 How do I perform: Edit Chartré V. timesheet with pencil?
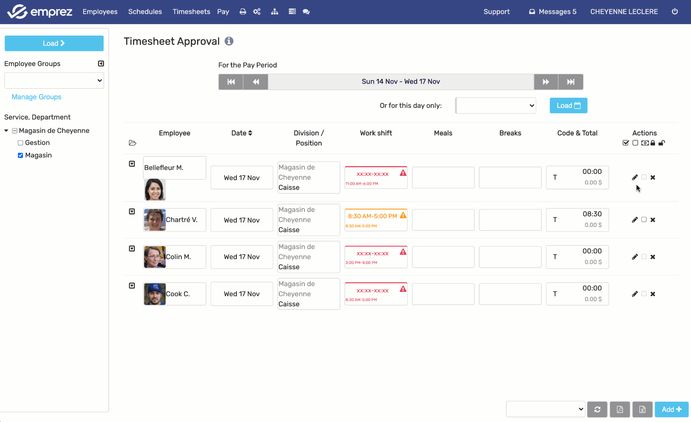tap(635, 220)
